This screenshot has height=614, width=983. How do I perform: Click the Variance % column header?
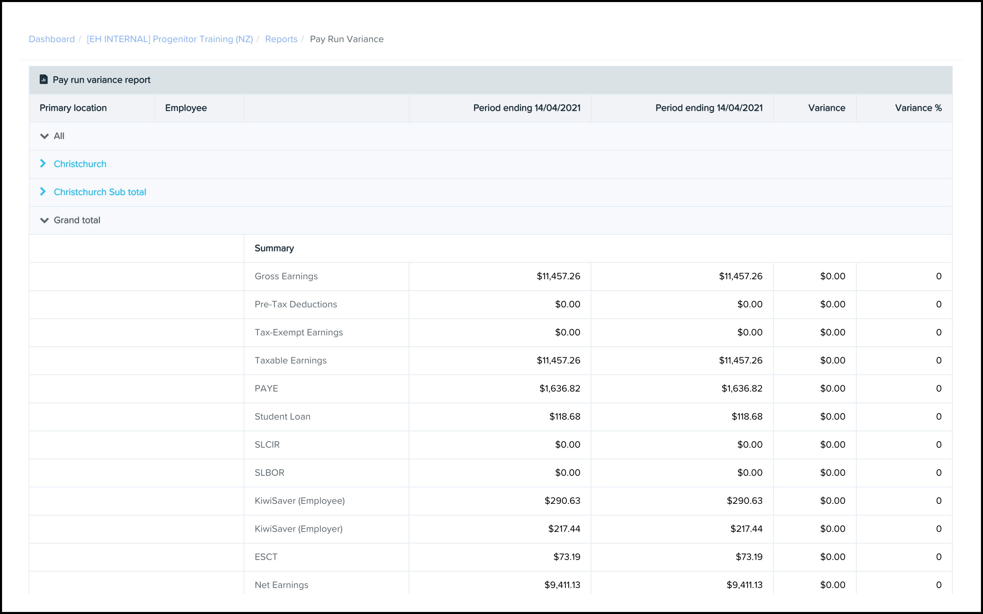pyautogui.click(x=918, y=108)
